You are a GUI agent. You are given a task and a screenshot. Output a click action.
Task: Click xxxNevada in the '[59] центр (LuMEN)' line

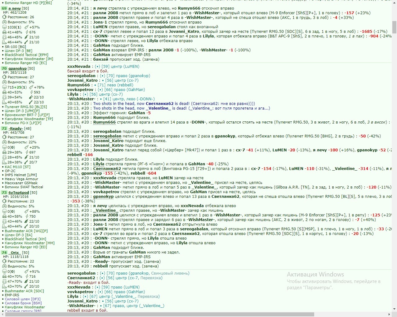pyautogui.click(x=79, y=67)
